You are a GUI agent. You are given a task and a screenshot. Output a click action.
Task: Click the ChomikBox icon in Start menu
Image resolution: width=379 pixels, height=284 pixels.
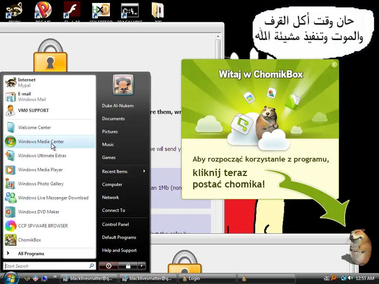click(10, 240)
